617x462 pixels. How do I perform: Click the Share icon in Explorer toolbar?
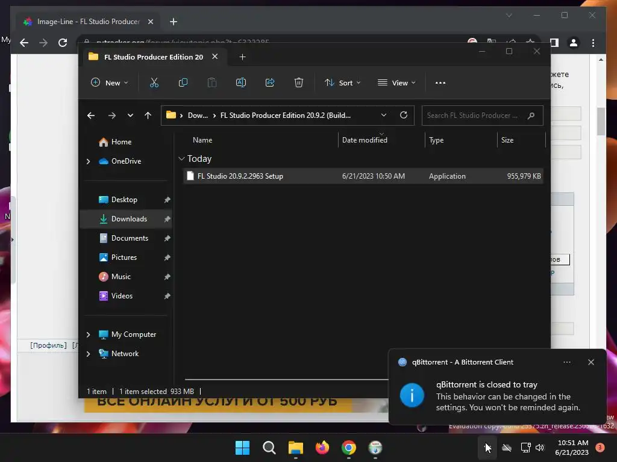click(x=270, y=82)
